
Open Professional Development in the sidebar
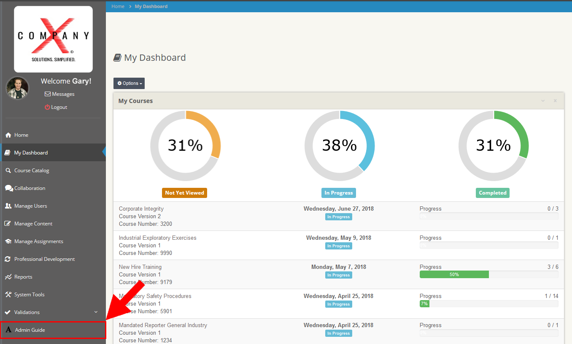pyautogui.click(x=44, y=259)
